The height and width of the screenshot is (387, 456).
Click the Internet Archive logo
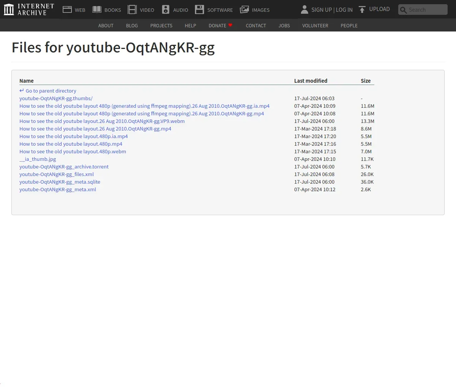click(29, 9)
